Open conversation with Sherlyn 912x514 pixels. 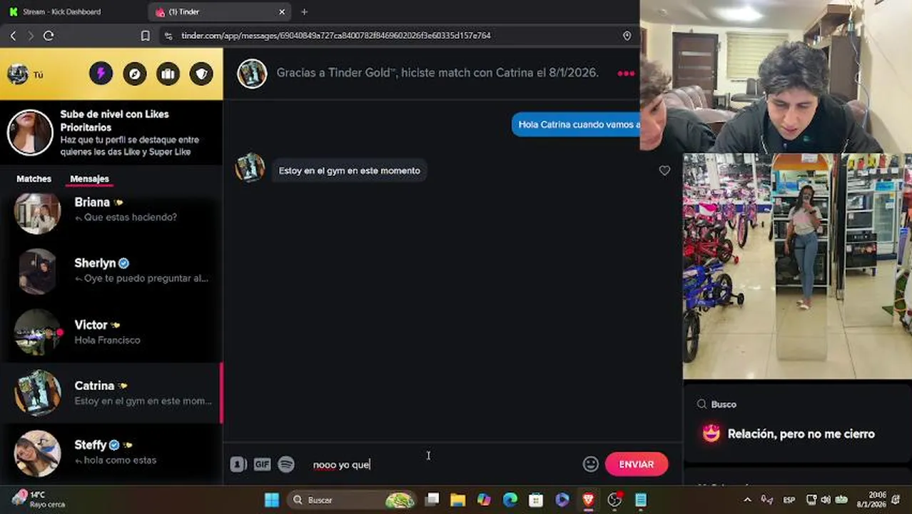pyautogui.click(x=111, y=271)
